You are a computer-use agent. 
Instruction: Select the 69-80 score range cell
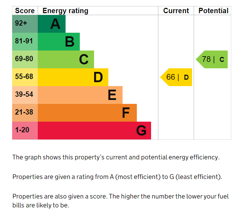25,59
